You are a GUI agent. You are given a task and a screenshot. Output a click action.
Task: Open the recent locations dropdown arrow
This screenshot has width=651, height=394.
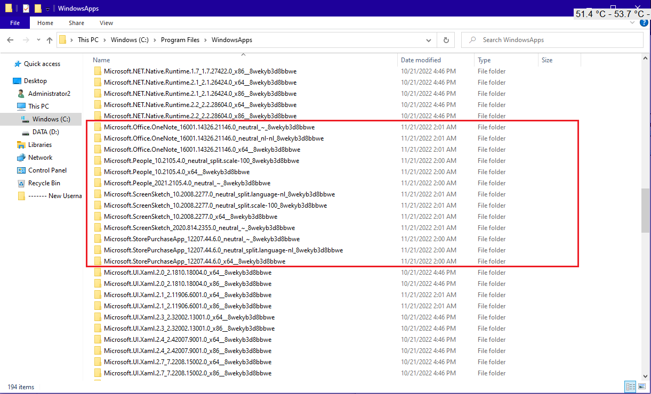coord(38,40)
